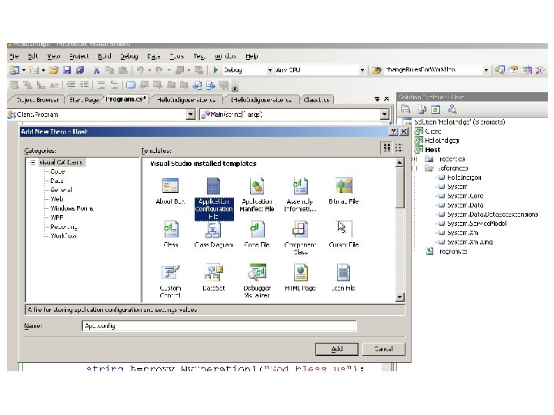
Task: Select the Bitmap File template
Action: coord(343,191)
